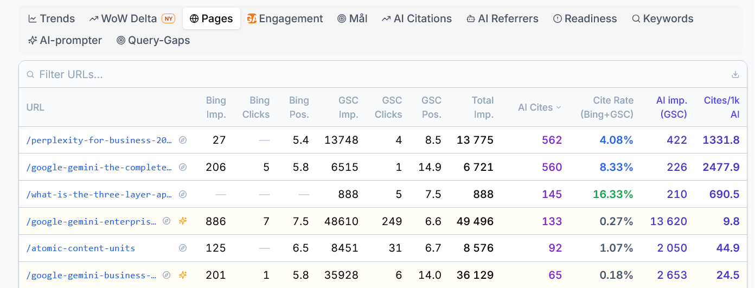Click the search magnifier icon in filter bar
Image resolution: width=755 pixels, height=288 pixels.
[30, 74]
